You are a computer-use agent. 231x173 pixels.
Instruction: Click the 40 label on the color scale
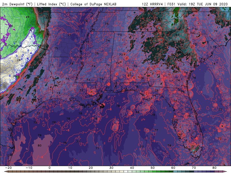[132, 168]
